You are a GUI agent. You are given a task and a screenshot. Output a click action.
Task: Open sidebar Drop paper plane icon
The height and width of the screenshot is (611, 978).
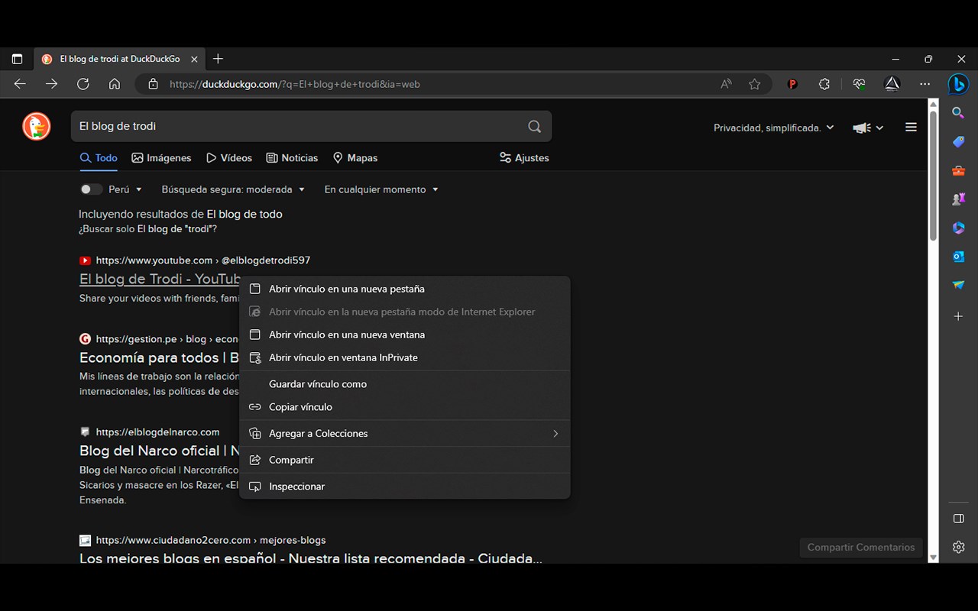click(x=958, y=285)
